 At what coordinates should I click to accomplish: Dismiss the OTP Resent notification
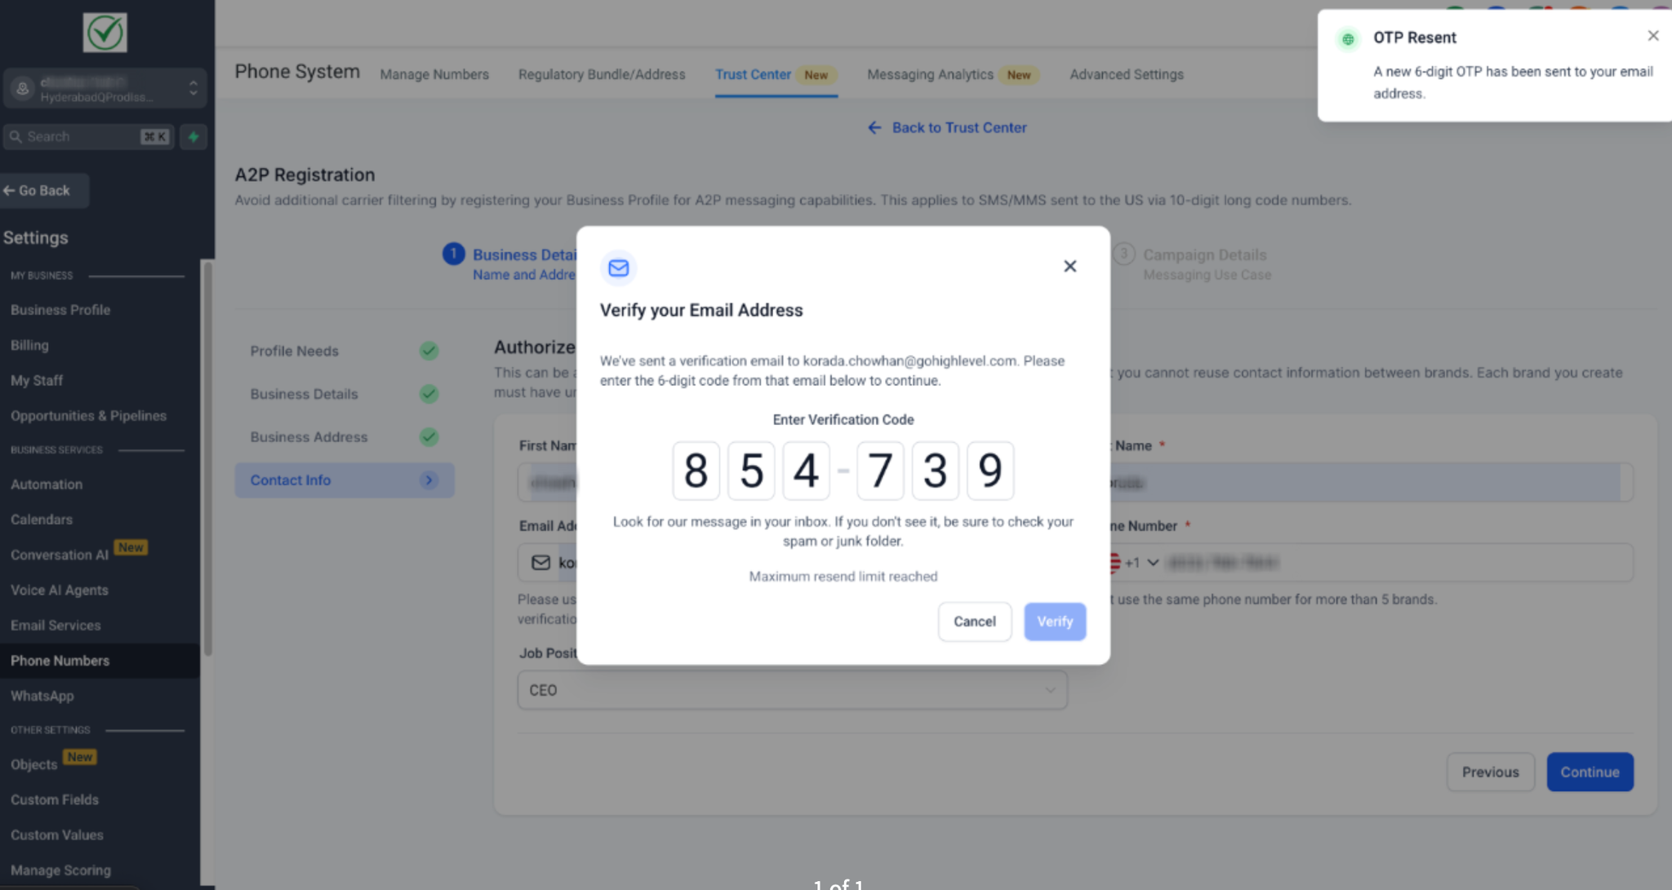pos(1652,36)
